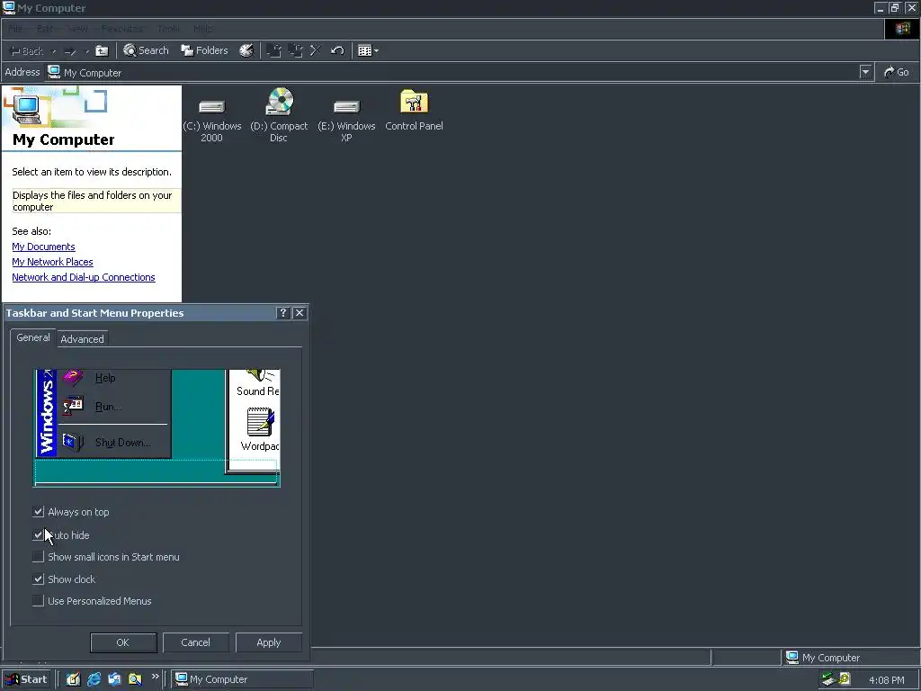Click the Windows logo throbber icon
Viewport: 921px width, 691px height.
pyautogui.click(x=902, y=29)
